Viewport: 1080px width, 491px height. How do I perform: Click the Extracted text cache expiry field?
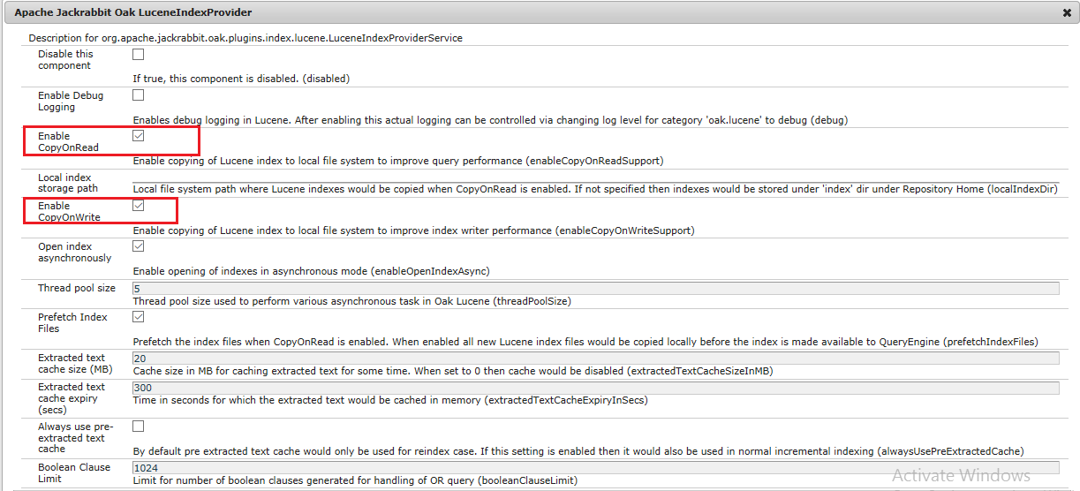click(x=595, y=387)
